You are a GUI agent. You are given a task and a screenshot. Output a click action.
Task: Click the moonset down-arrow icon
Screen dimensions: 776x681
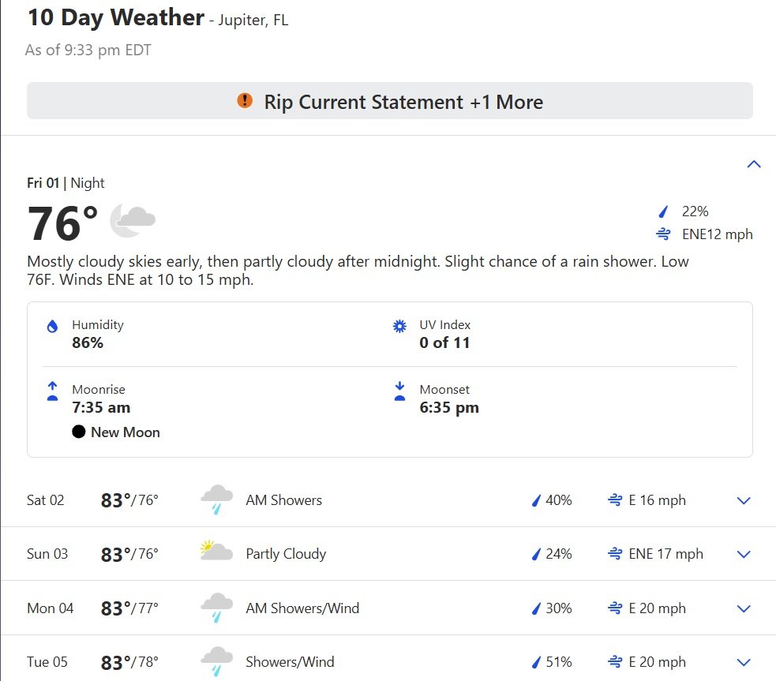[399, 391]
